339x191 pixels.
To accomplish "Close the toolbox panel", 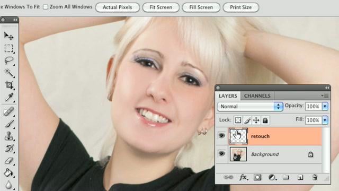I will tap(3, 20).
